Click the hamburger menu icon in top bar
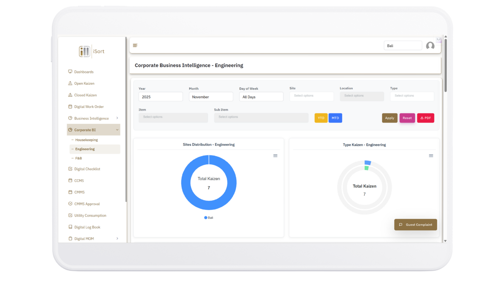This screenshot has width=504, height=283. pyautogui.click(x=135, y=46)
